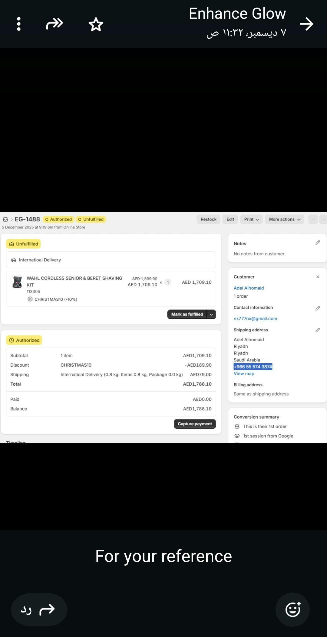Edit the Notes with the pencil icon
The width and height of the screenshot is (327, 637).
point(318,243)
